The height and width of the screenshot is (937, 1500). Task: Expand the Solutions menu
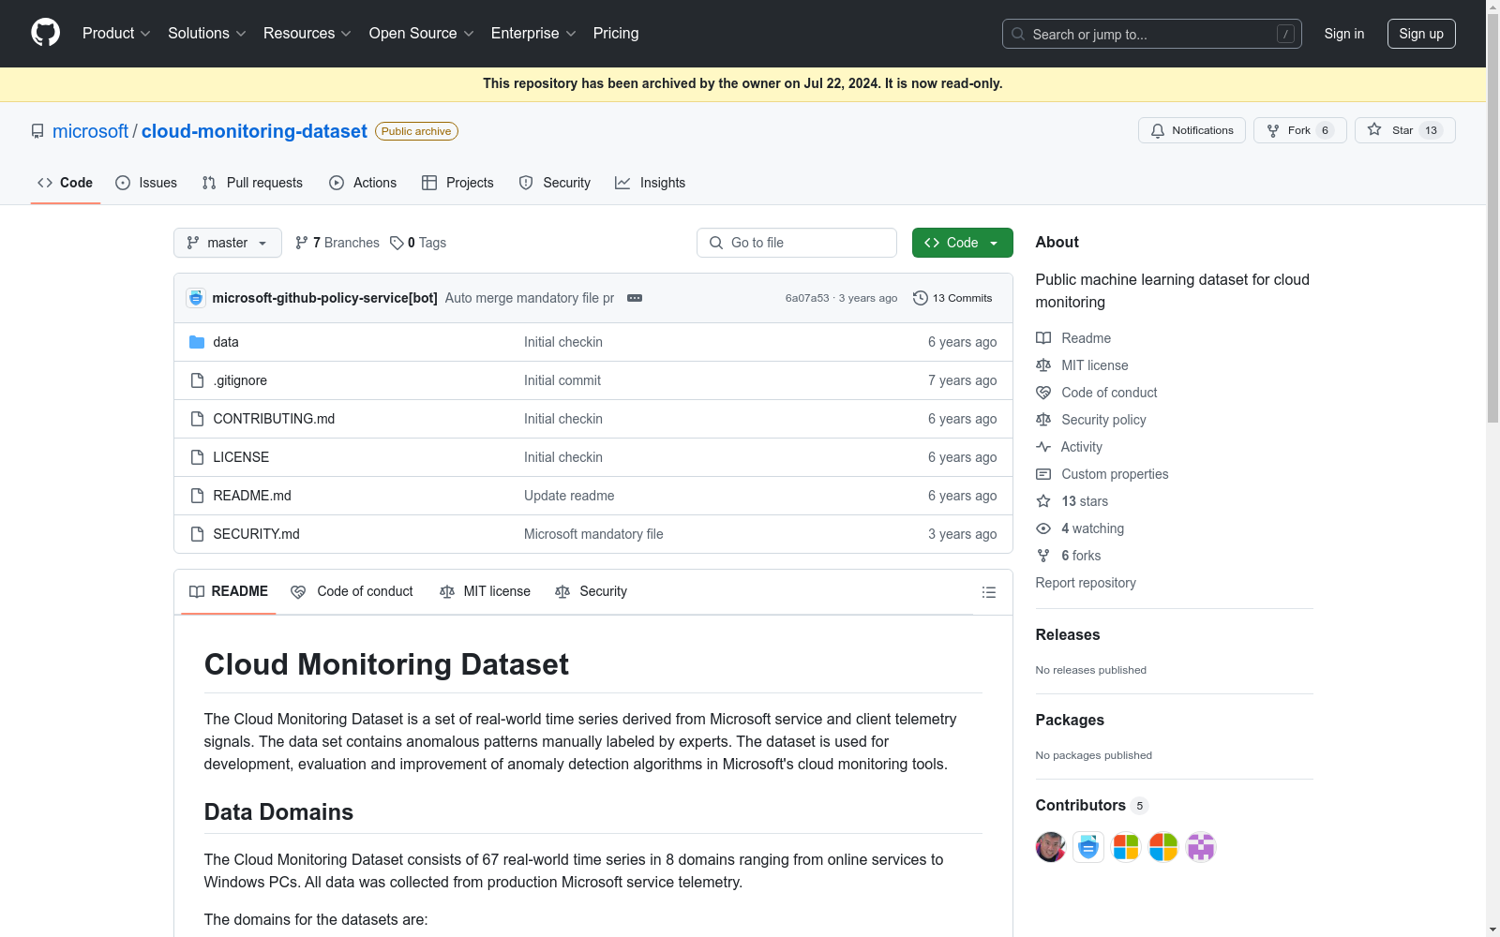tap(207, 33)
